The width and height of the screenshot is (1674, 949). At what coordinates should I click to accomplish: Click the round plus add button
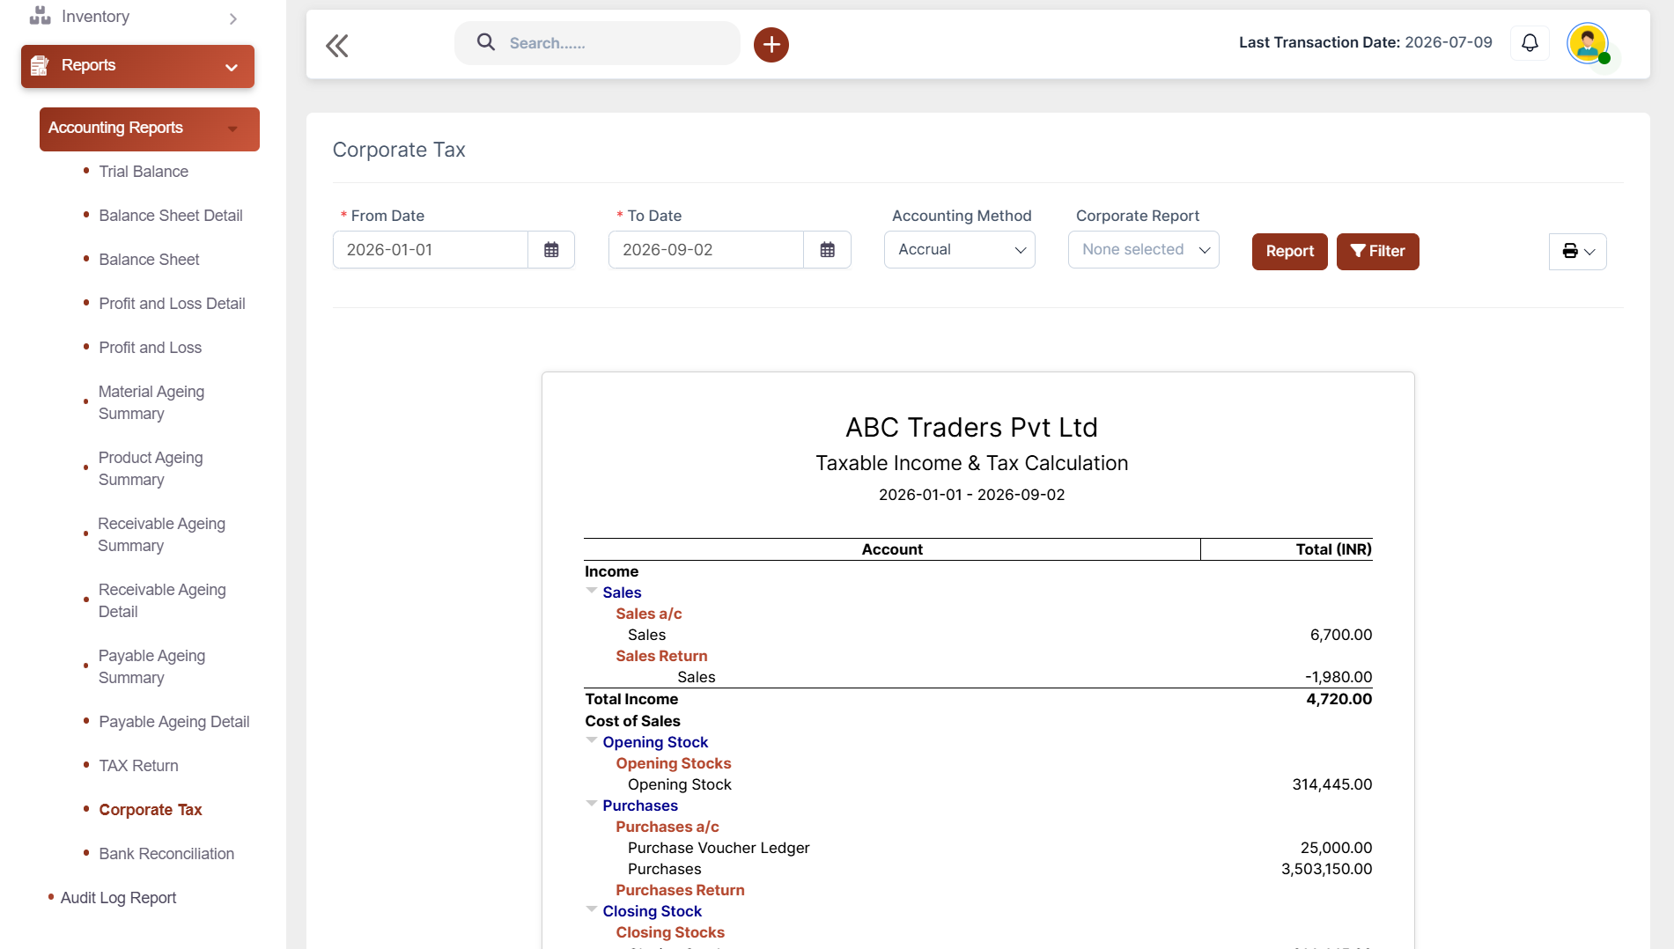(771, 44)
